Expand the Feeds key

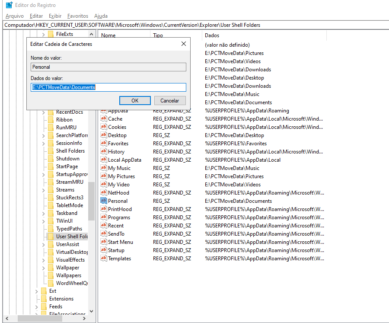37,307
